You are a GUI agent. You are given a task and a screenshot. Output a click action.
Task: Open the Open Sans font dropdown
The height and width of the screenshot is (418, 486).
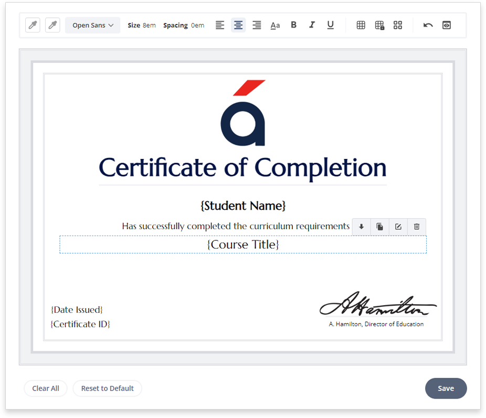(x=92, y=25)
